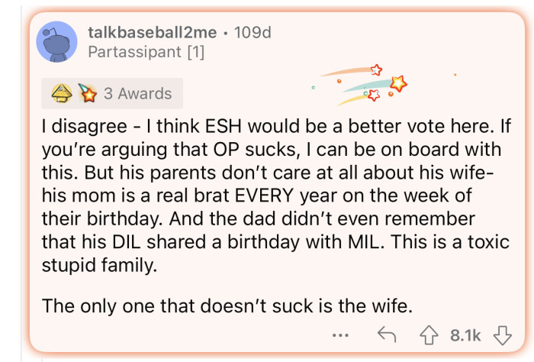Open the three-dot more options menu
Viewport: 534px width, 362px height.
click(x=341, y=335)
